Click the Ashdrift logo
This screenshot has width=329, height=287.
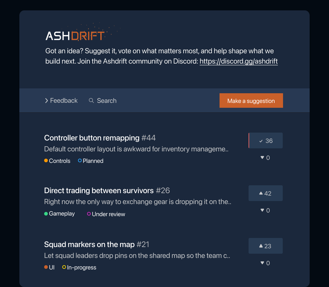[75, 36]
